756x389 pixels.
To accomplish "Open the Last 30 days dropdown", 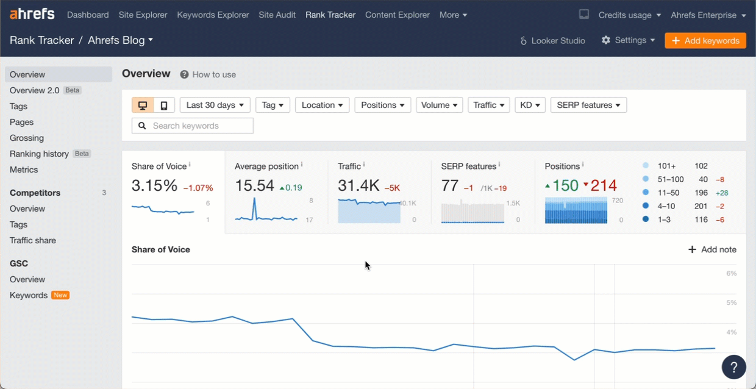I will [x=215, y=104].
